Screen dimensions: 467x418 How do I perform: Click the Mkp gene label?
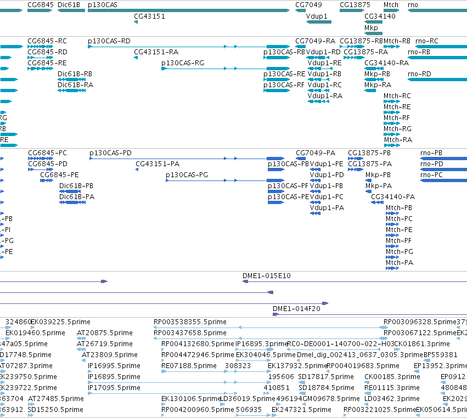point(371,27)
